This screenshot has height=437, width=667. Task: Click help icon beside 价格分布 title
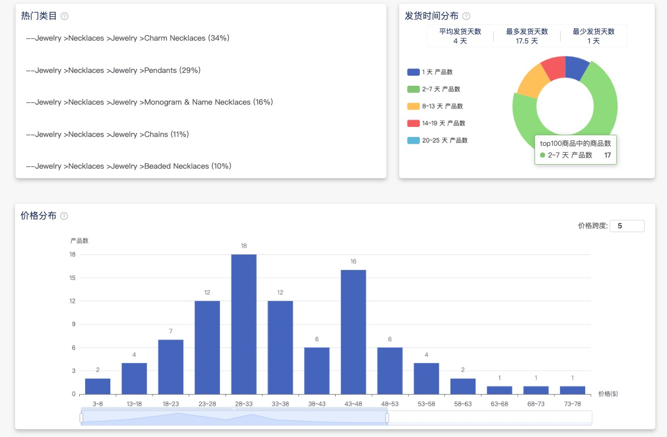point(64,216)
